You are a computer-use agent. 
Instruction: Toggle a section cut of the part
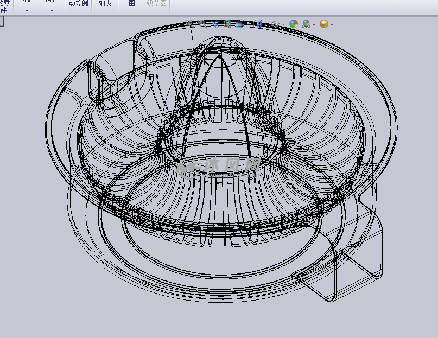(x=227, y=23)
